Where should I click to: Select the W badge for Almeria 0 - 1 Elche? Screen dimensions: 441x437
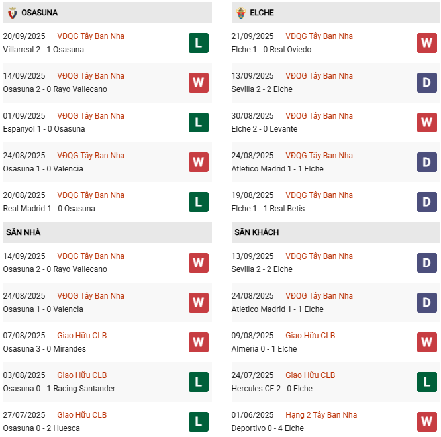pos(426,342)
